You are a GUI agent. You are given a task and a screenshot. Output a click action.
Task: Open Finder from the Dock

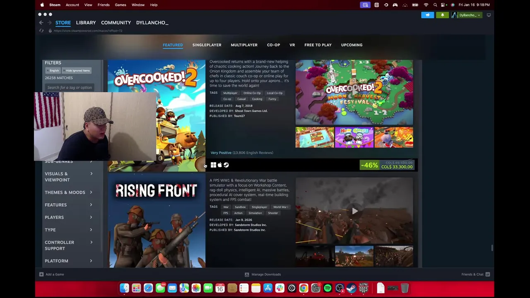pyautogui.click(x=124, y=288)
